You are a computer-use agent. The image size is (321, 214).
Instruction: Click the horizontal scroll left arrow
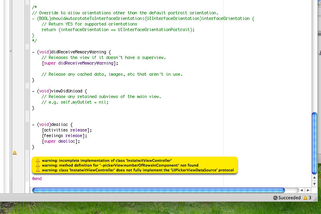301,190
